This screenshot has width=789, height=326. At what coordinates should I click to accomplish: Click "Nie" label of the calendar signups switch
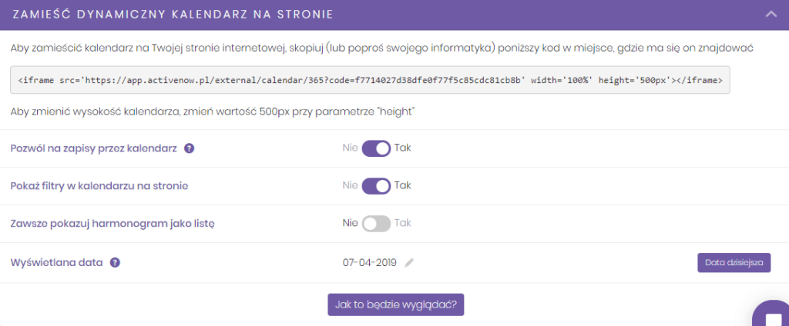tap(351, 148)
